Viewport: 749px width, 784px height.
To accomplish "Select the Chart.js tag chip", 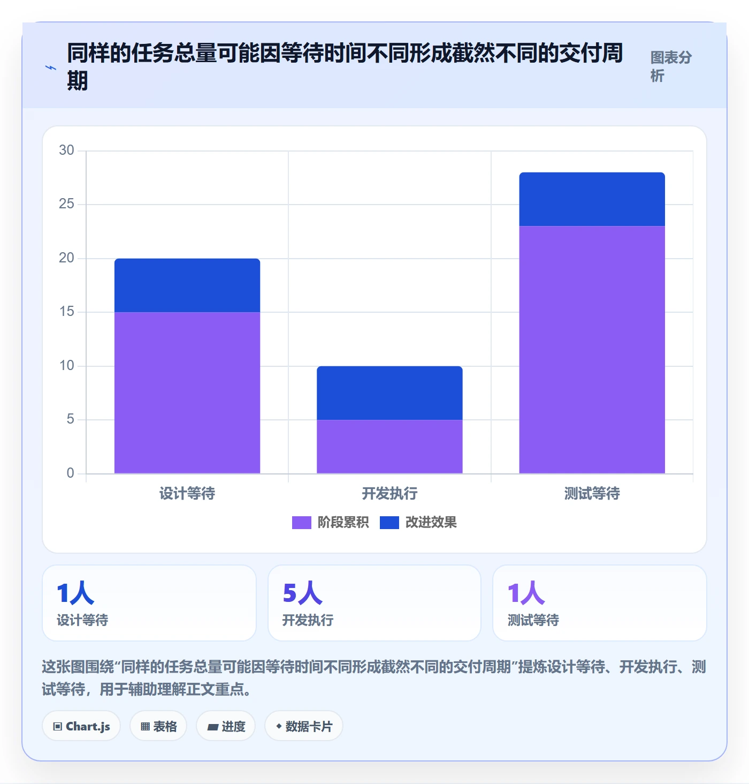I will tap(81, 726).
